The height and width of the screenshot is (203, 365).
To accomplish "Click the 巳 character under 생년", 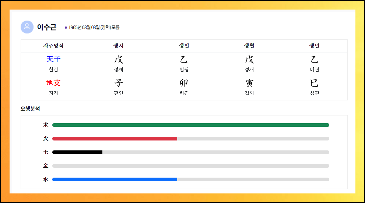I will tap(314, 83).
